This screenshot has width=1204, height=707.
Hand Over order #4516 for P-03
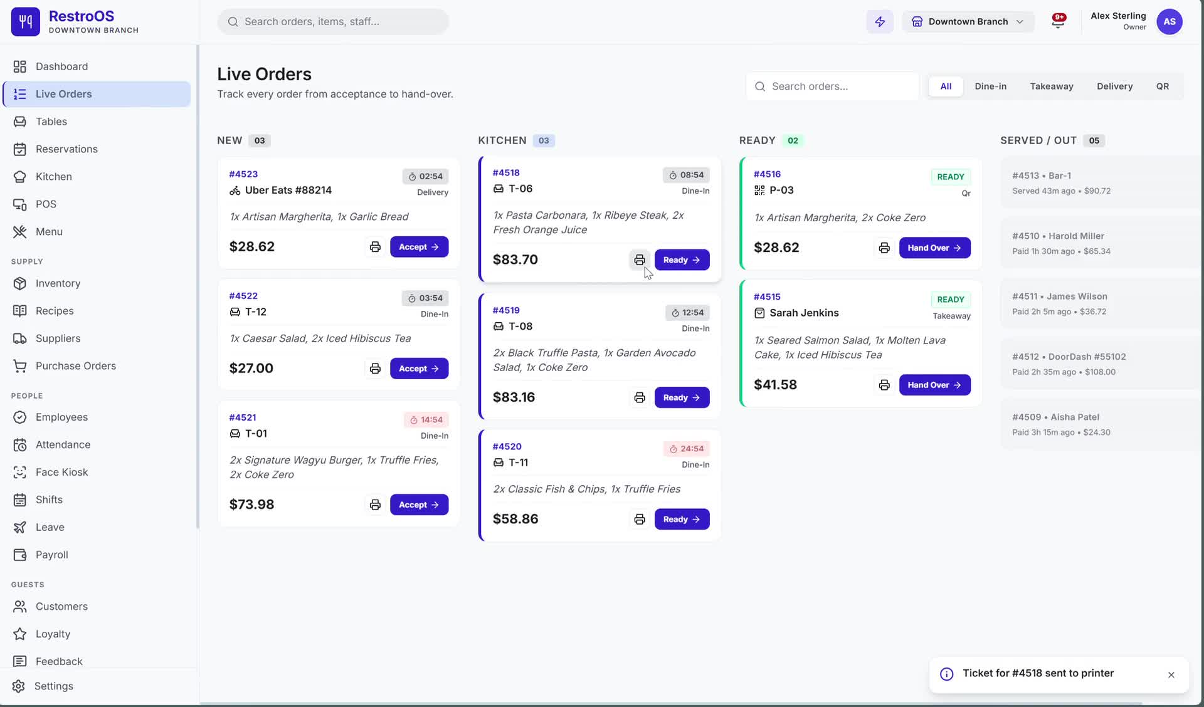click(x=934, y=248)
